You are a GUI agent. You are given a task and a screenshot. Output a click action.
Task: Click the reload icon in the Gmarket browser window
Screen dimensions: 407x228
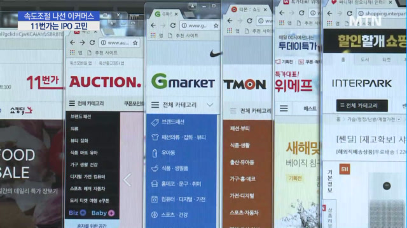tap(173, 25)
